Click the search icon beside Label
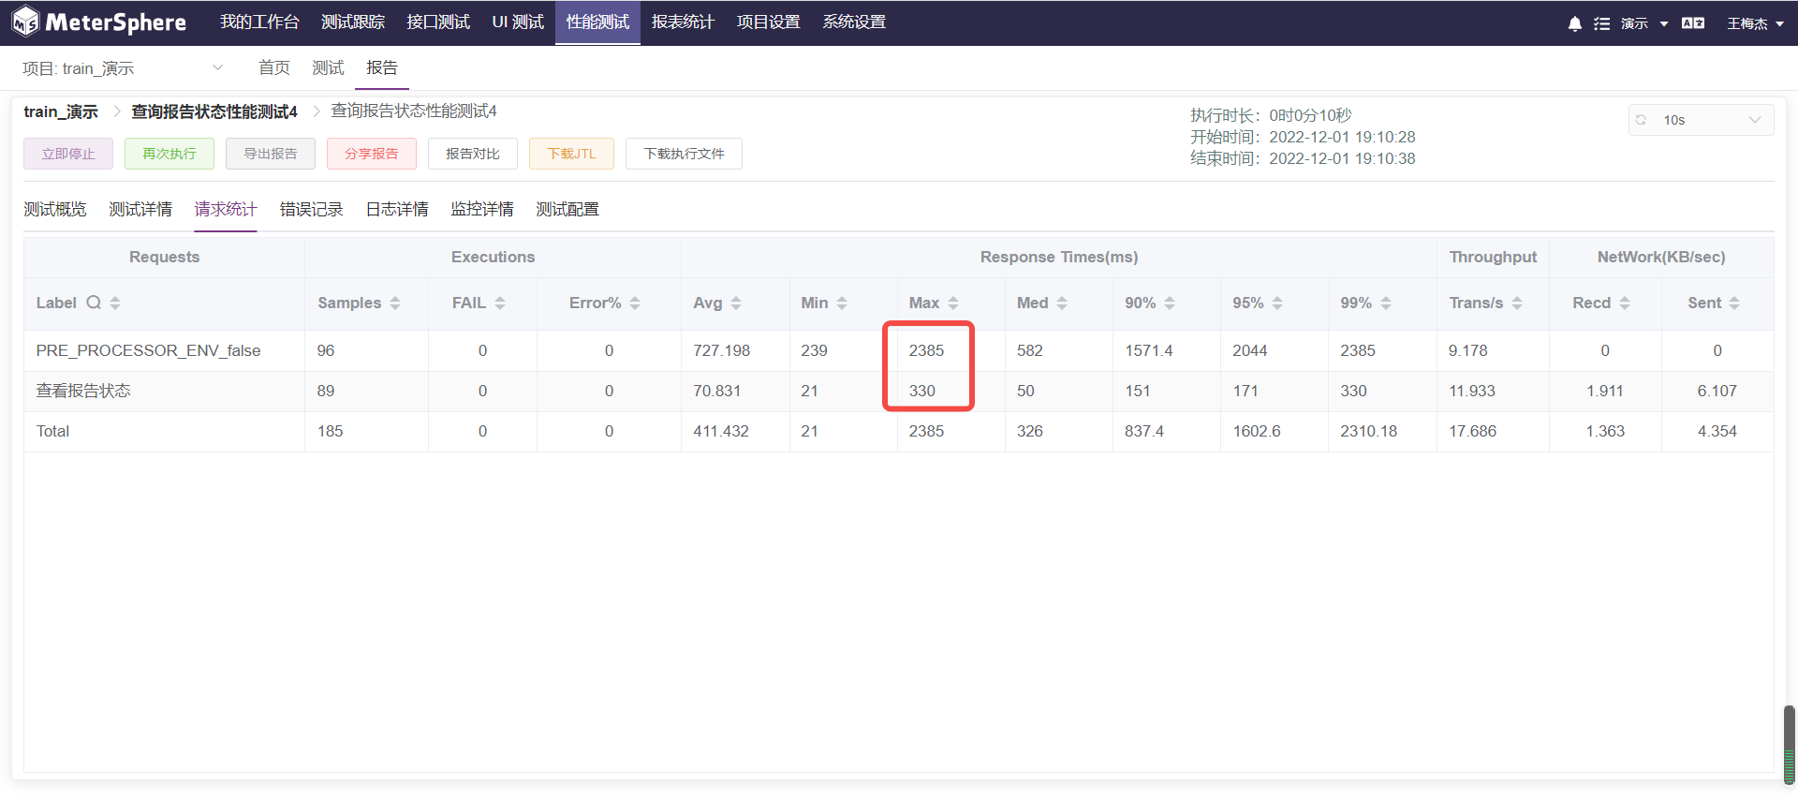Screen dimensions: 1798x800 click(x=94, y=303)
